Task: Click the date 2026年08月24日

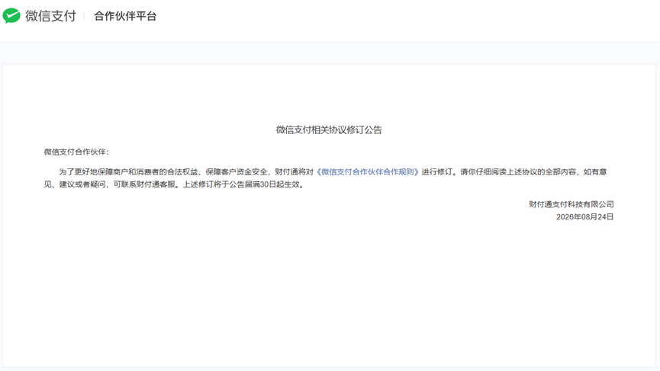Action: 584,217
